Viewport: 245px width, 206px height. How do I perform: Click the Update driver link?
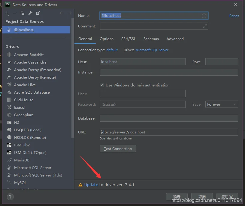tap(91, 185)
